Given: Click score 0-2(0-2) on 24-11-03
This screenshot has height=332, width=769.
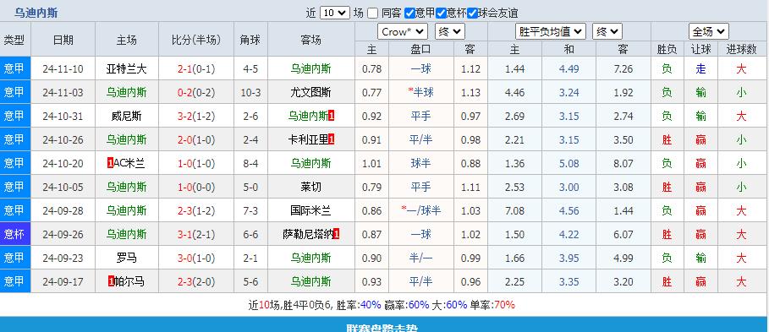Looking at the screenshot, I should tap(196, 92).
